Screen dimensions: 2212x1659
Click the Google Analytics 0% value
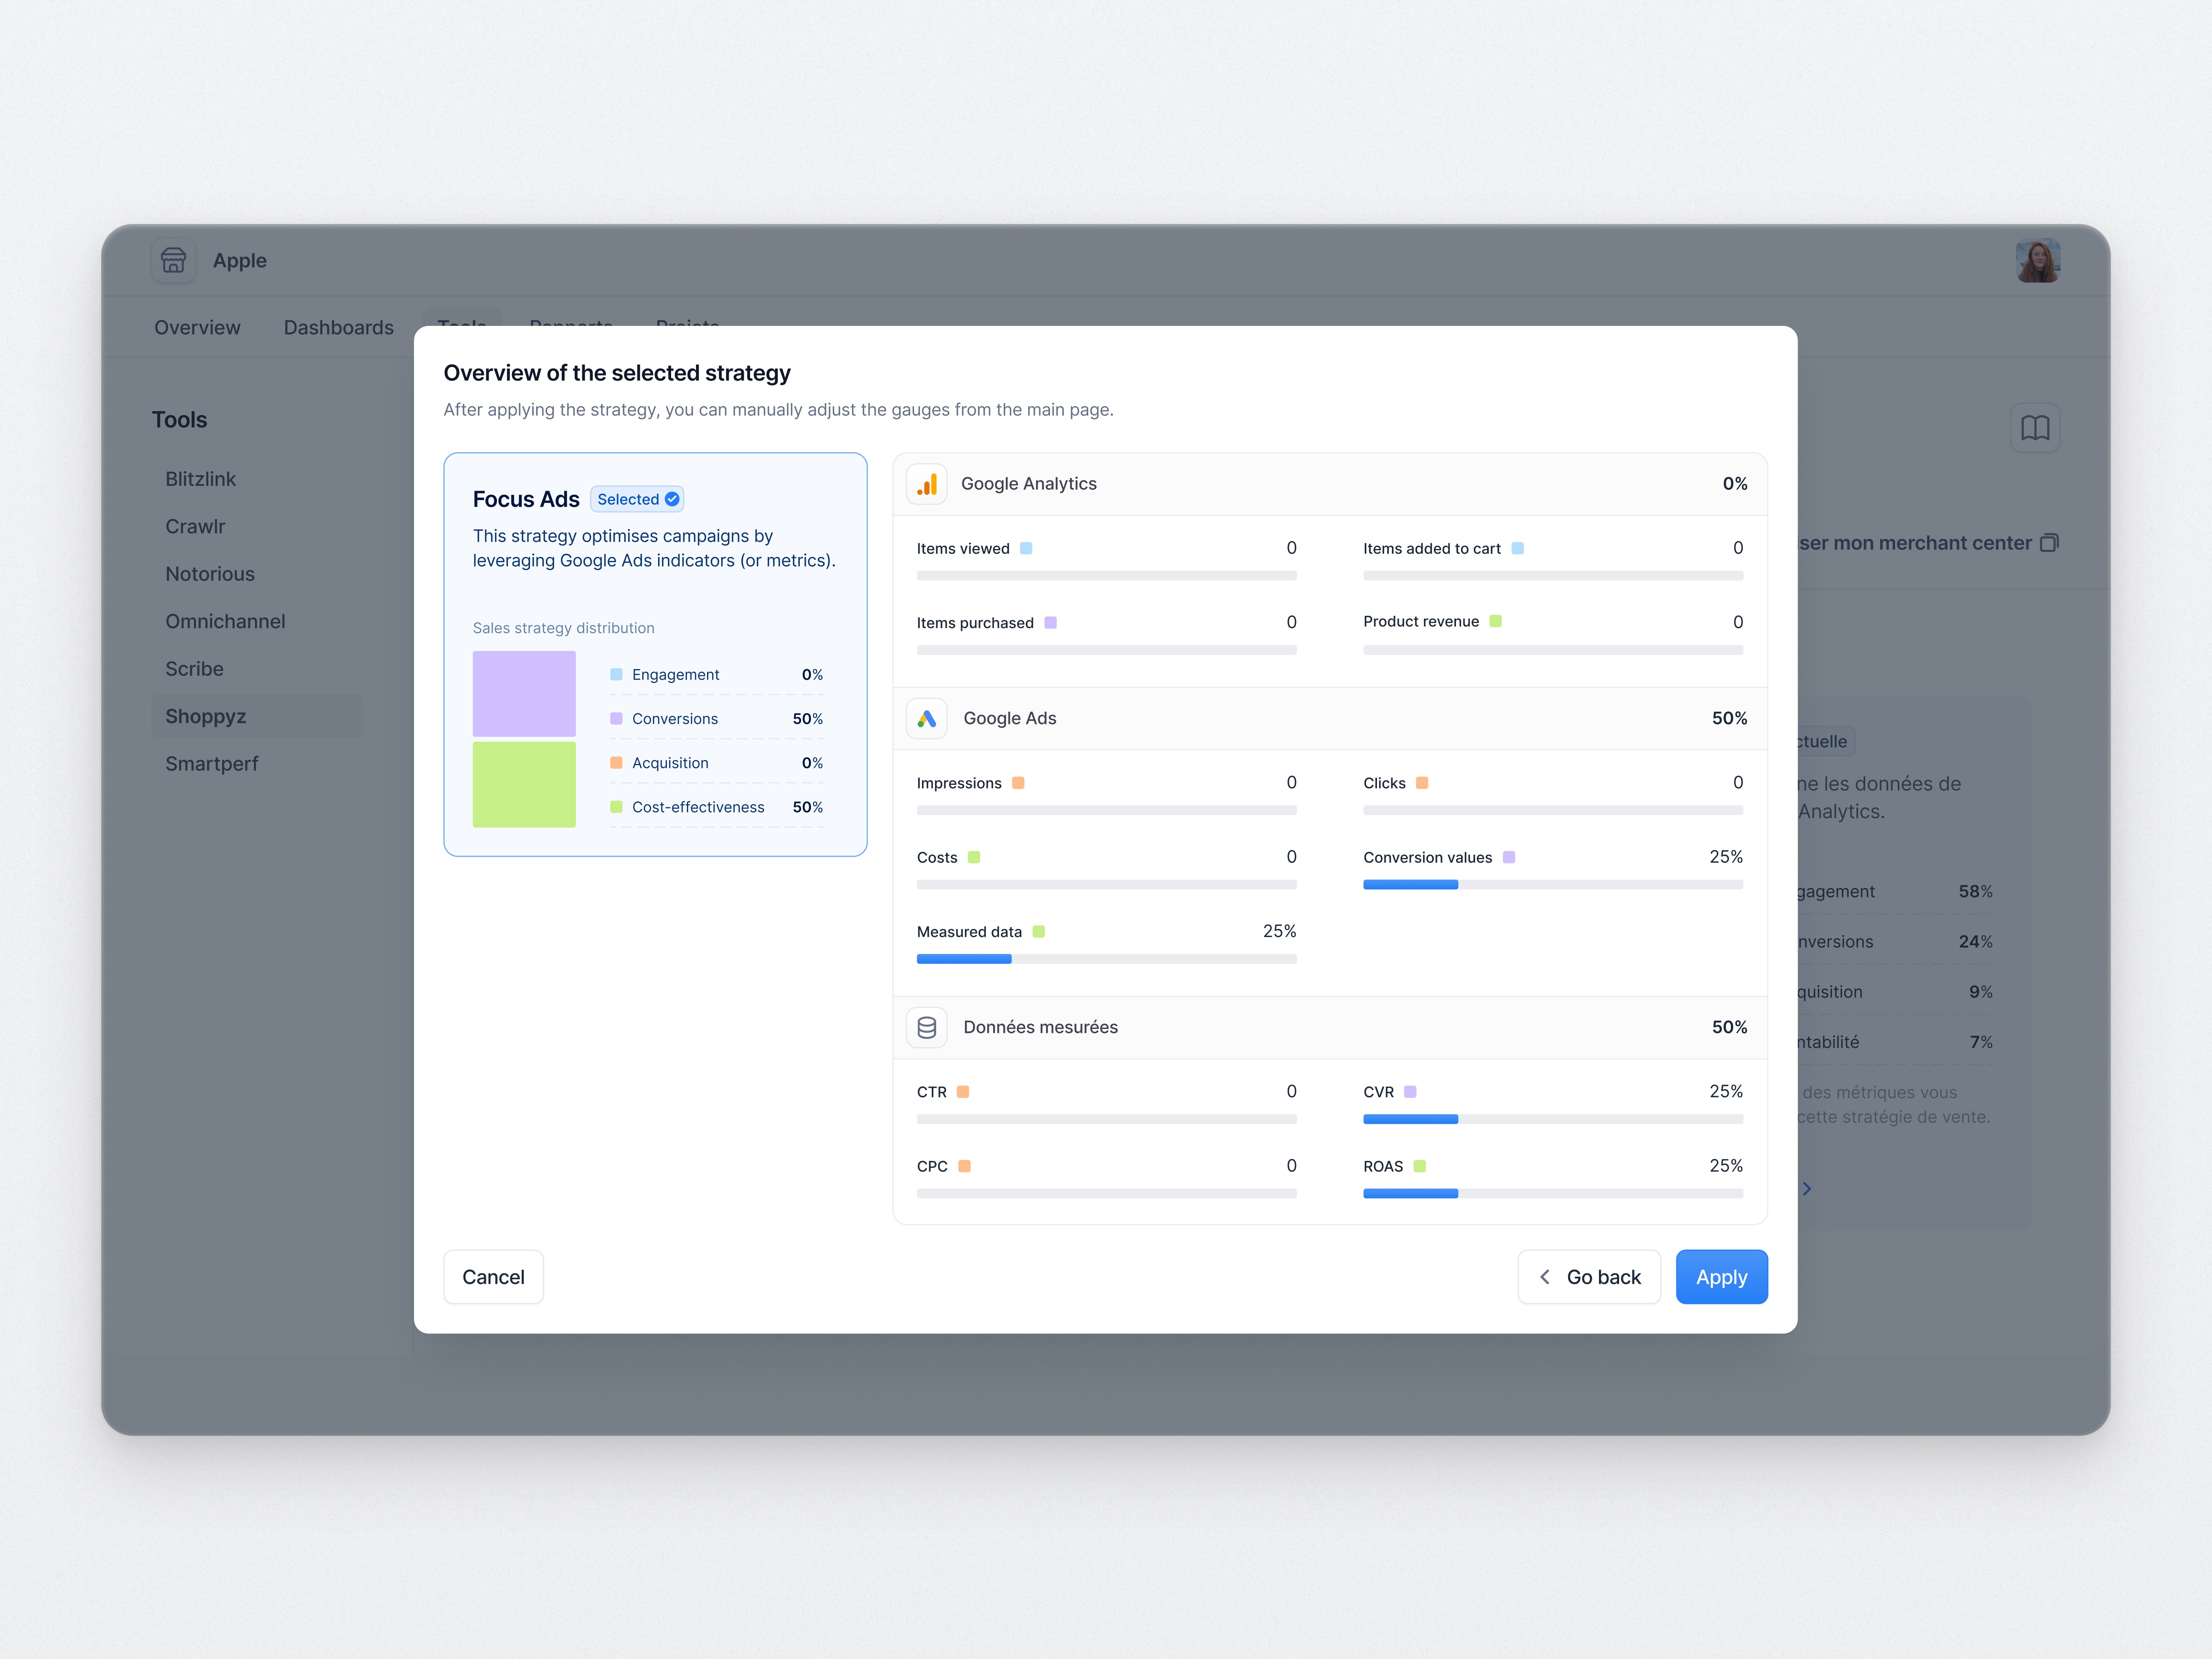click(x=1735, y=484)
